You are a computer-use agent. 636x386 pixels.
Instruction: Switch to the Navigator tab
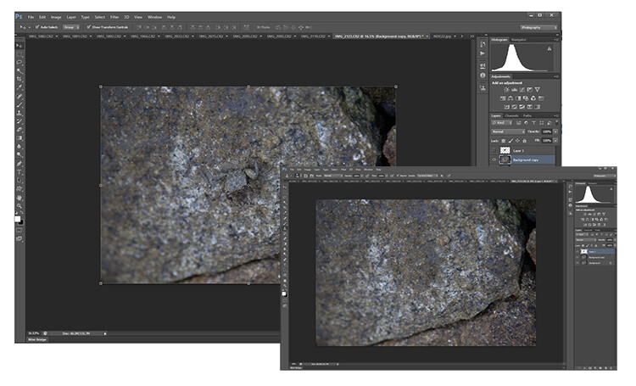pyautogui.click(x=518, y=39)
